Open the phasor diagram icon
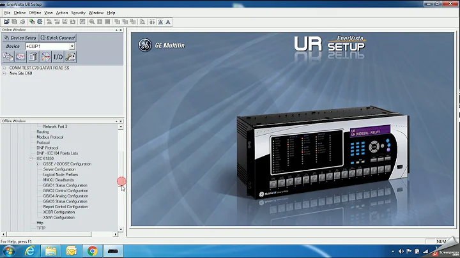 45,57
